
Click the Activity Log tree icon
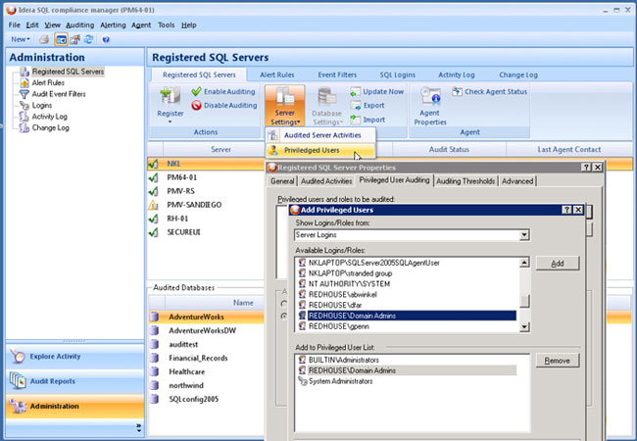pos(24,117)
